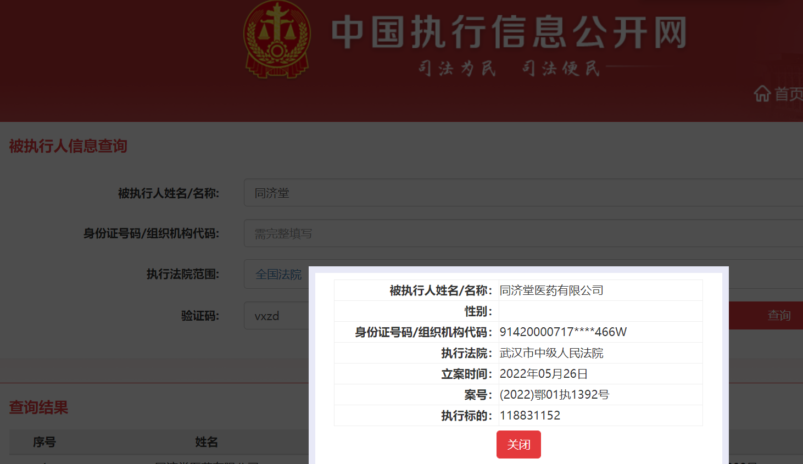Select the case number (2022)鄂01执1392号
Image resolution: width=803 pixels, height=464 pixels.
click(x=554, y=395)
